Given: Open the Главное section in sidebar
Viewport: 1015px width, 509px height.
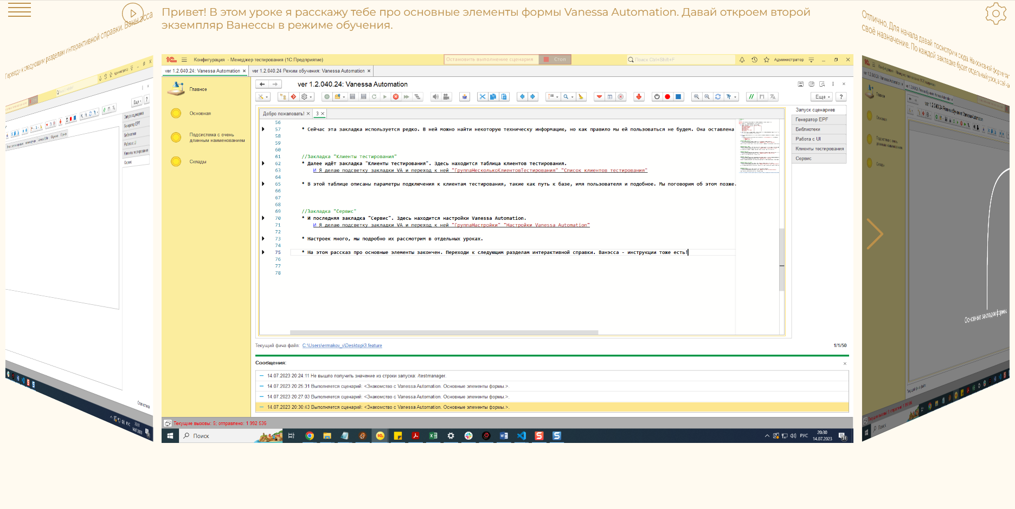Looking at the screenshot, I should pos(198,89).
